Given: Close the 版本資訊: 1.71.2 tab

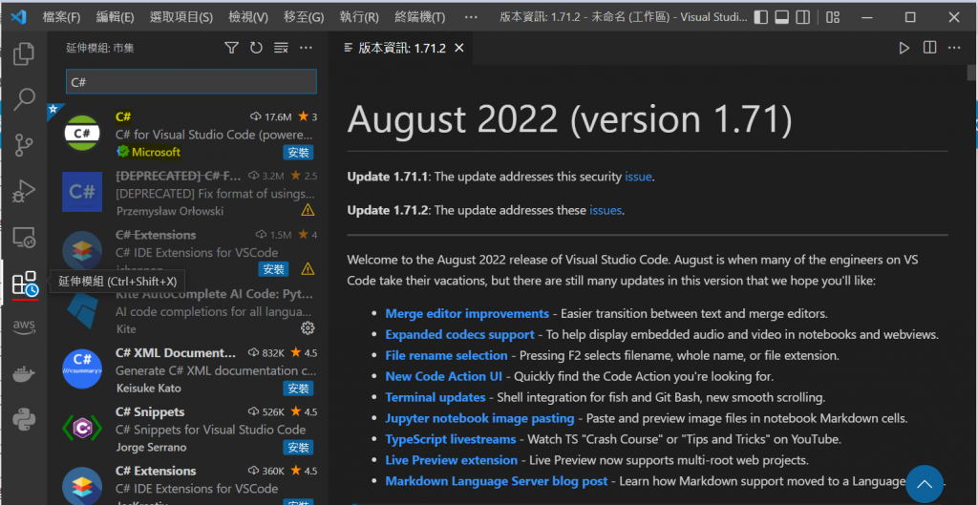Looking at the screenshot, I should 459,48.
